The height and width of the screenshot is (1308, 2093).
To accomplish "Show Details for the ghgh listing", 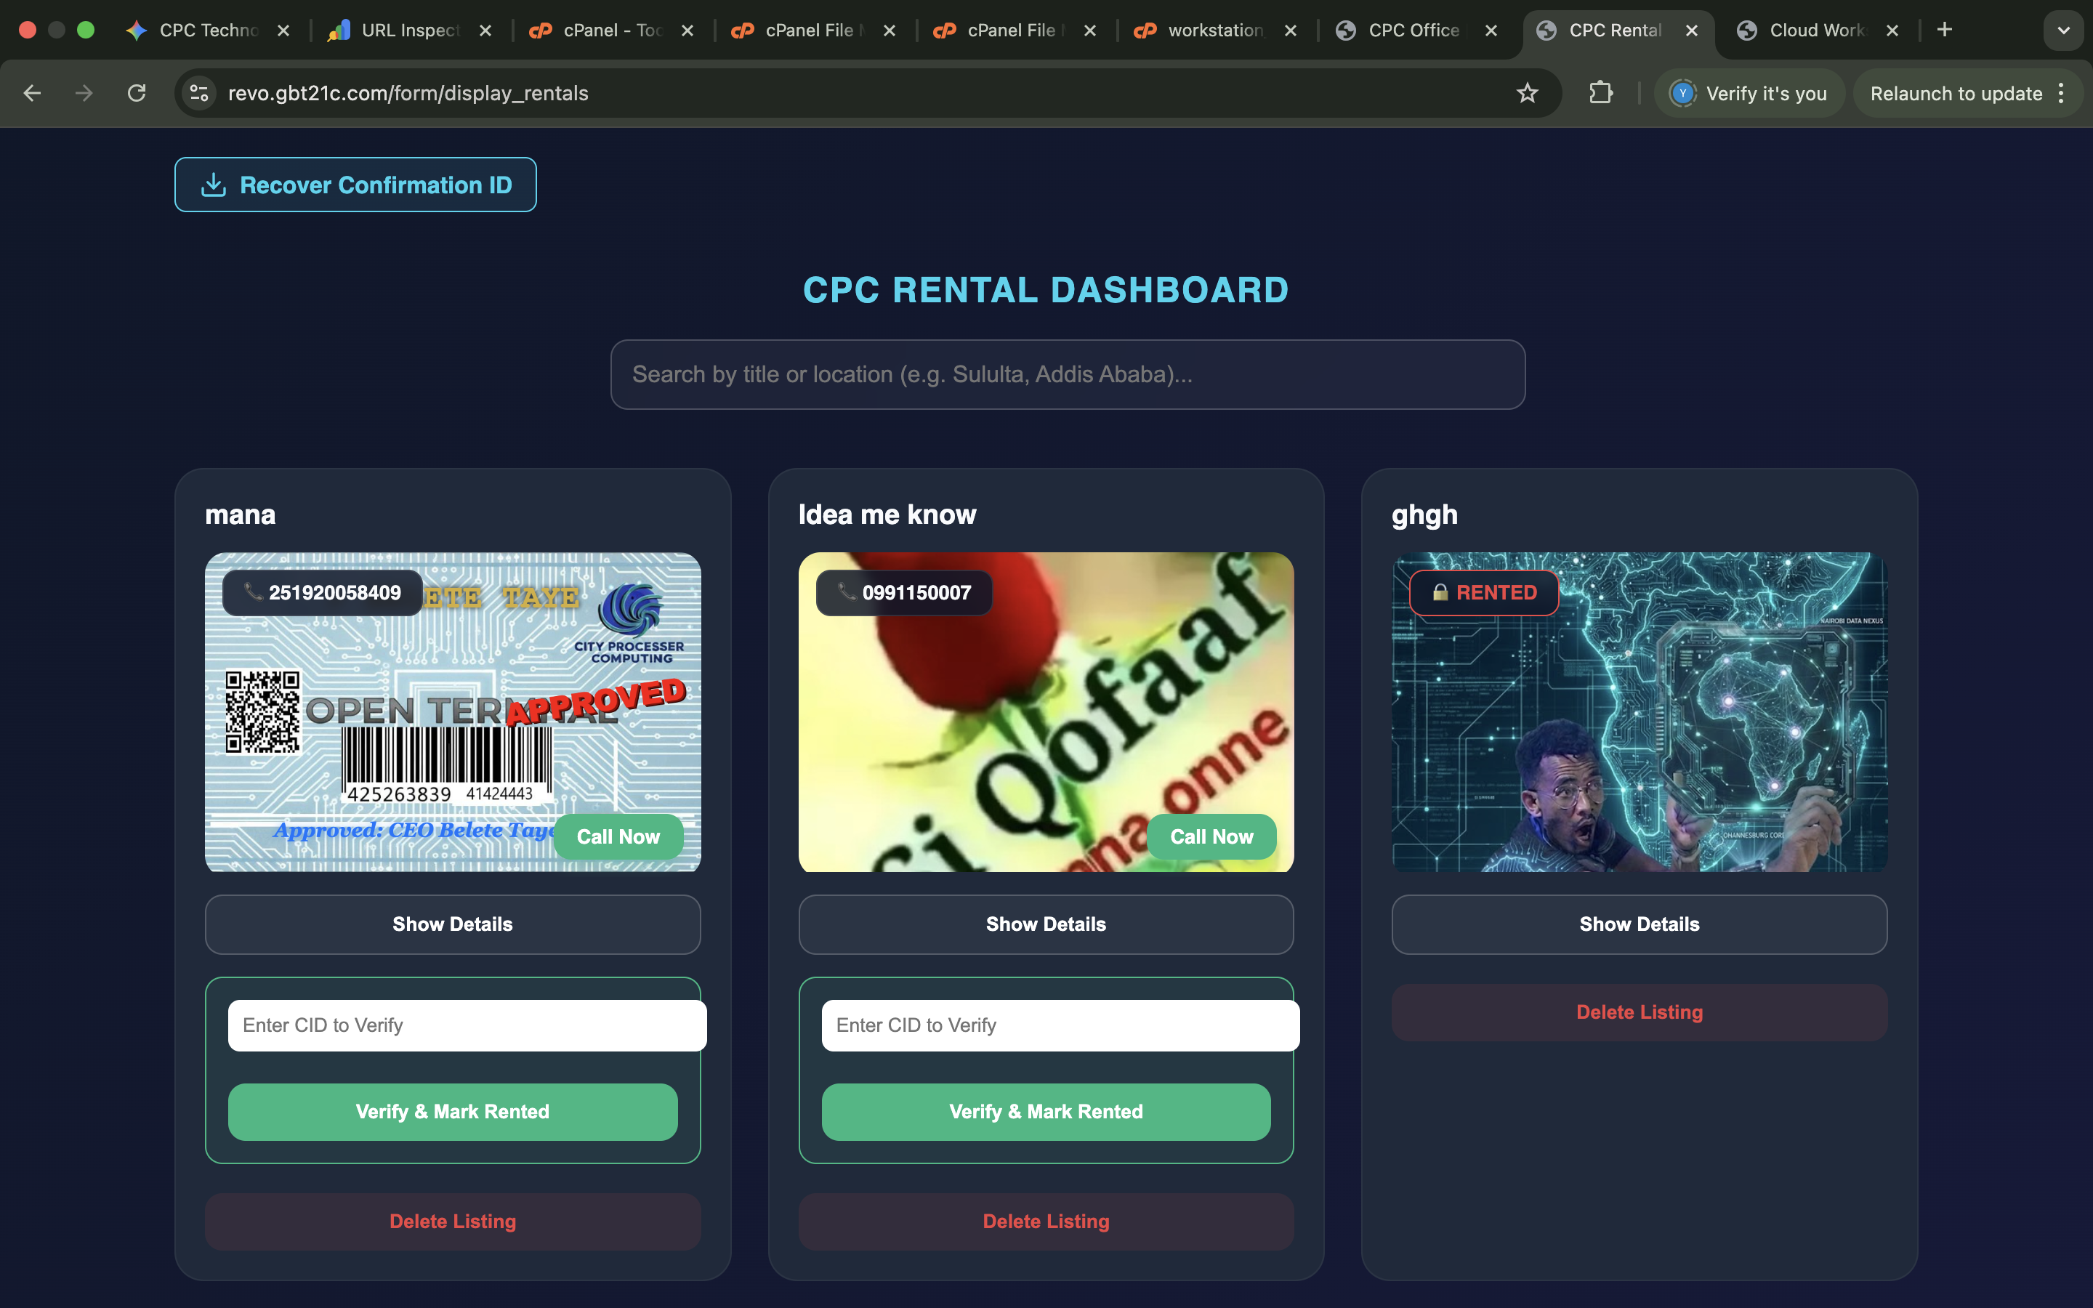I will [x=1639, y=924].
